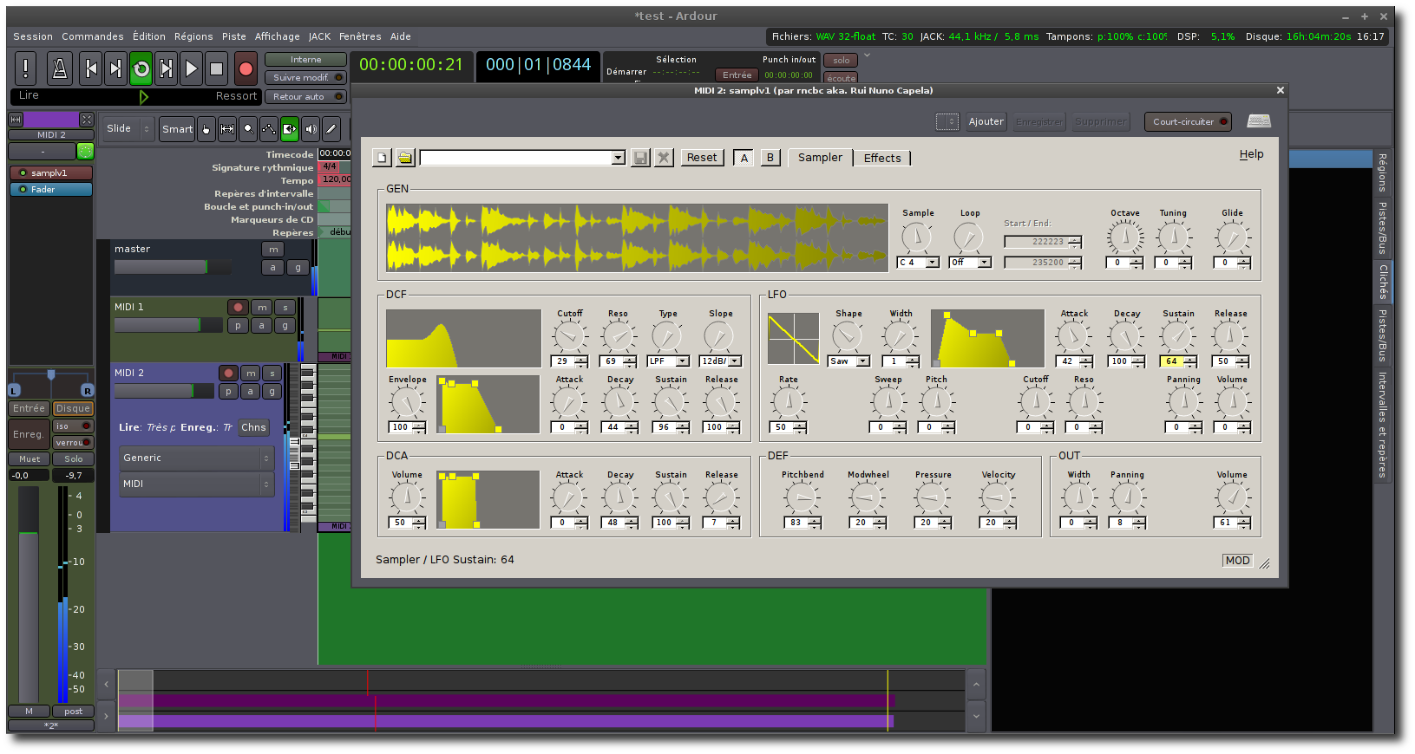Click the sample waveform display
Viewport: 1415px width, 754px height.
pyautogui.click(x=637, y=238)
